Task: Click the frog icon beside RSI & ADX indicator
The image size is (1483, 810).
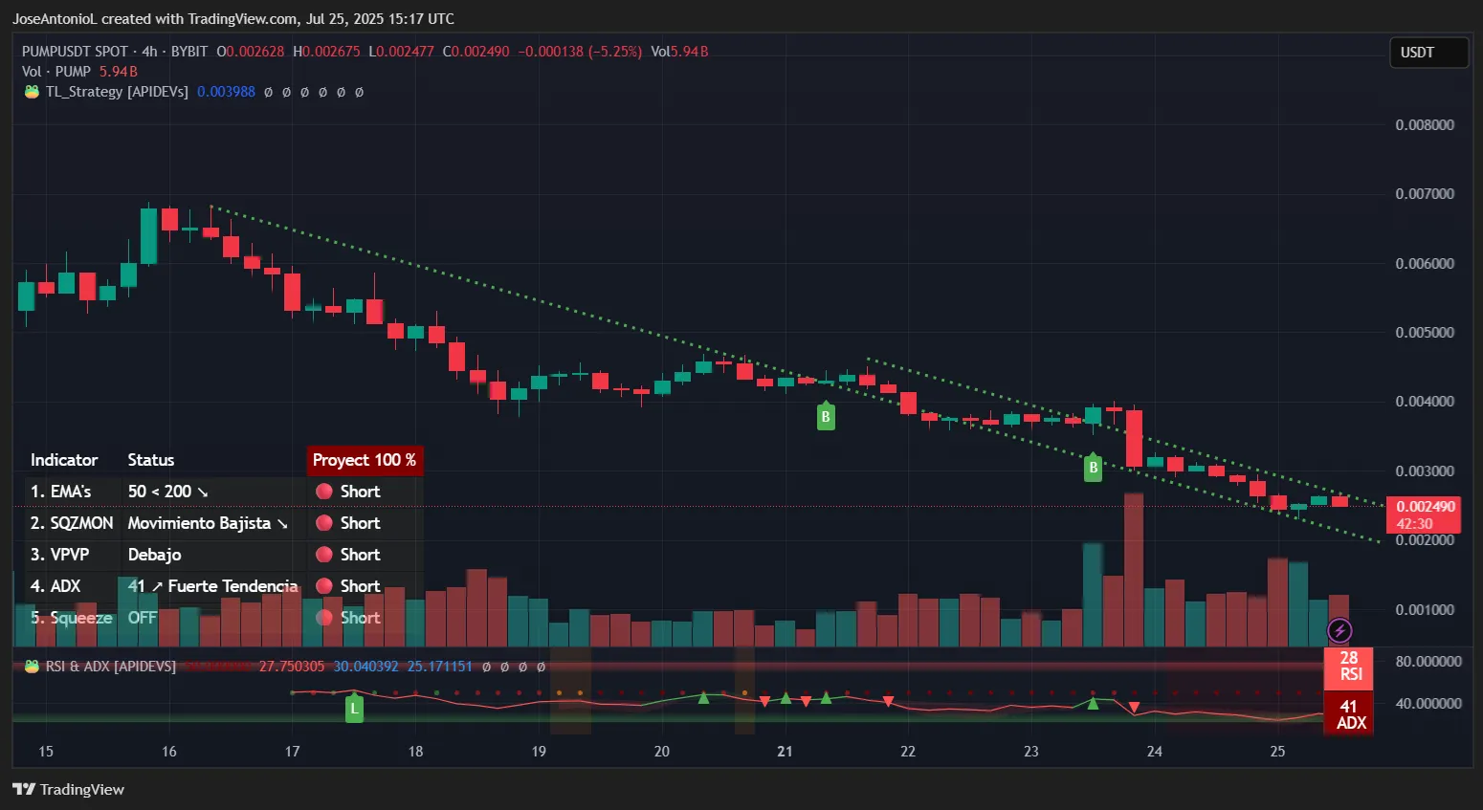Action: pyautogui.click(x=32, y=667)
